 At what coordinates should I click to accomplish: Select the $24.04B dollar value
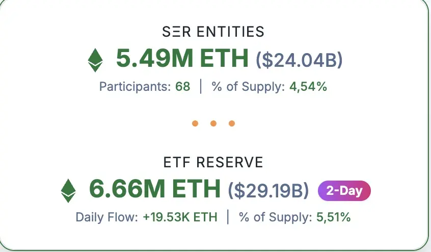tap(299, 60)
